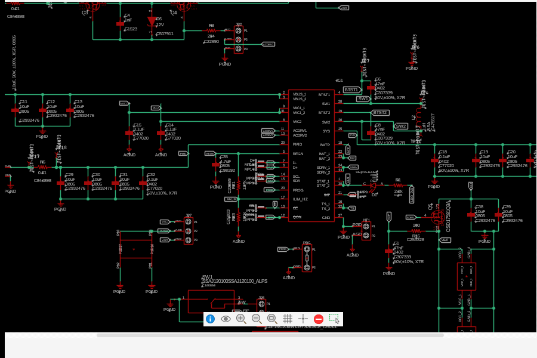Viewport: 537px width, 358px height.
Task: Click the red minus stop icon
Action: [319, 319]
